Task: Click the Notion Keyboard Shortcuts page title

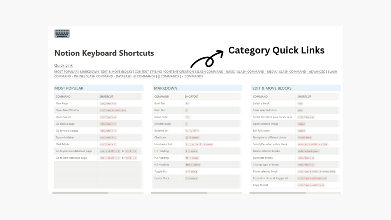Action: click(104, 53)
